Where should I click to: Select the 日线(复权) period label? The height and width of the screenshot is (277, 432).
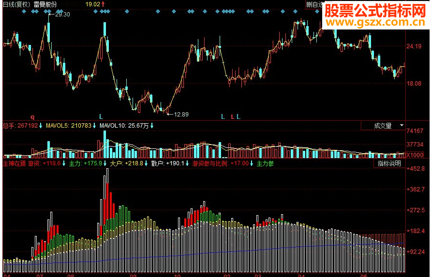click(16, 4)
